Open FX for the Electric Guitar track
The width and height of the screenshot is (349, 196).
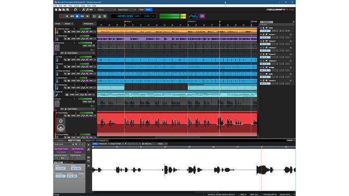[87, 32]
